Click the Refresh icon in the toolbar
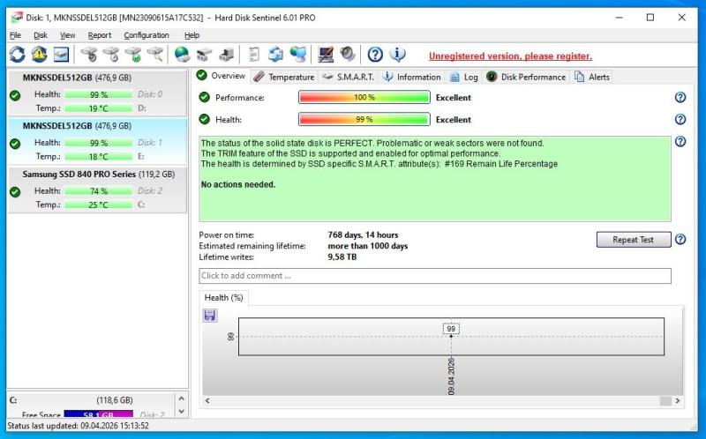The width and height of the screenshot is (706, 439). pyautogui.click(x=17, y=55)
